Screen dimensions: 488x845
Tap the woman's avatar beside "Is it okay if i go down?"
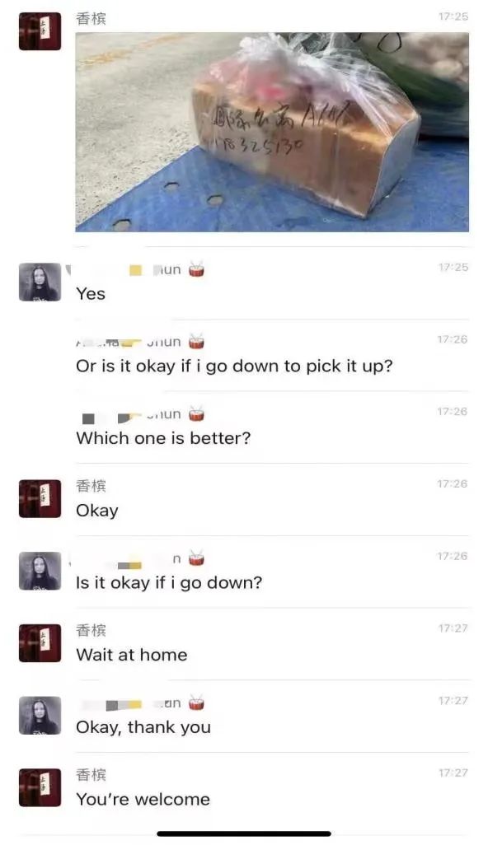40,571
